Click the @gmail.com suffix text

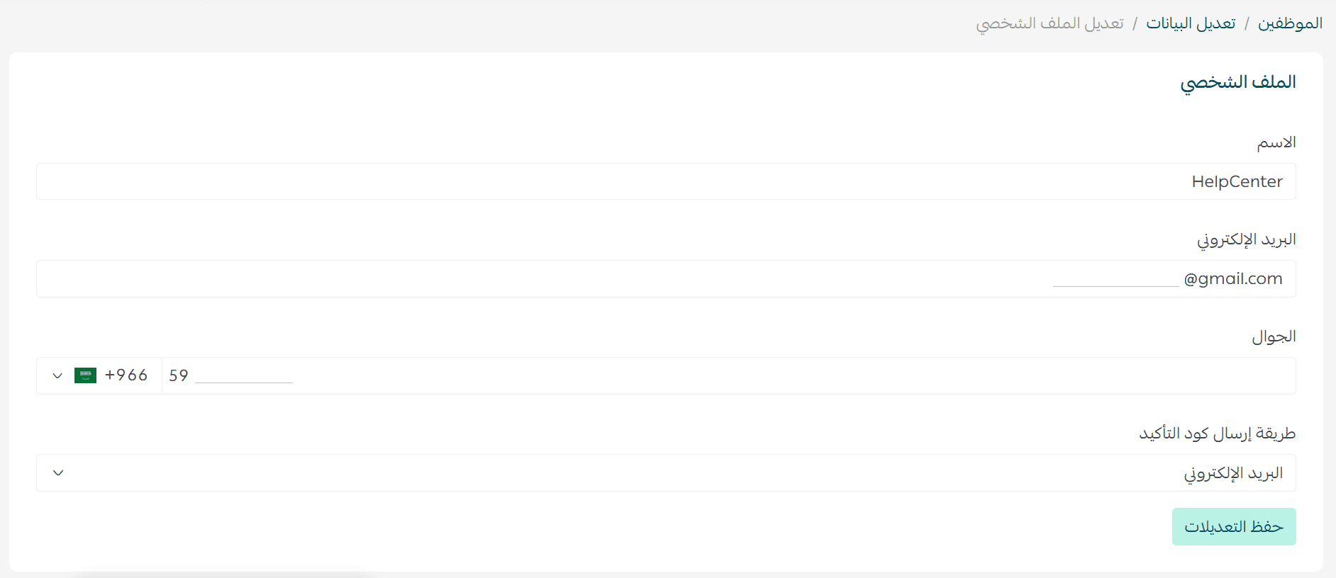(x=1233, y=278)
